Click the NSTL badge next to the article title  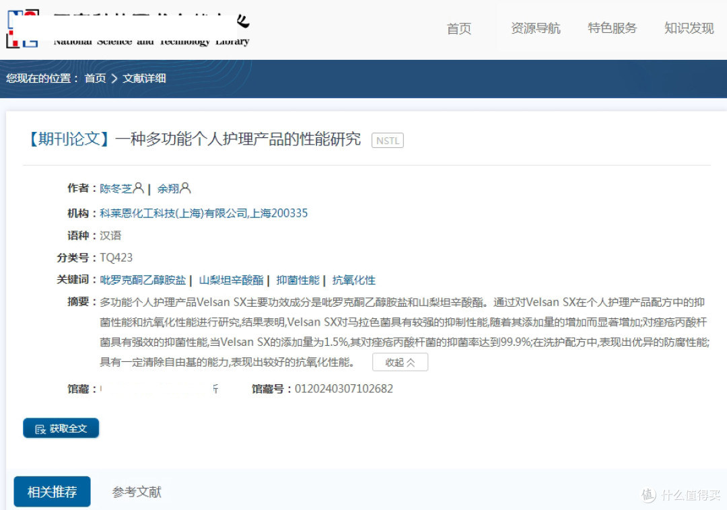(x=388, y=140)
